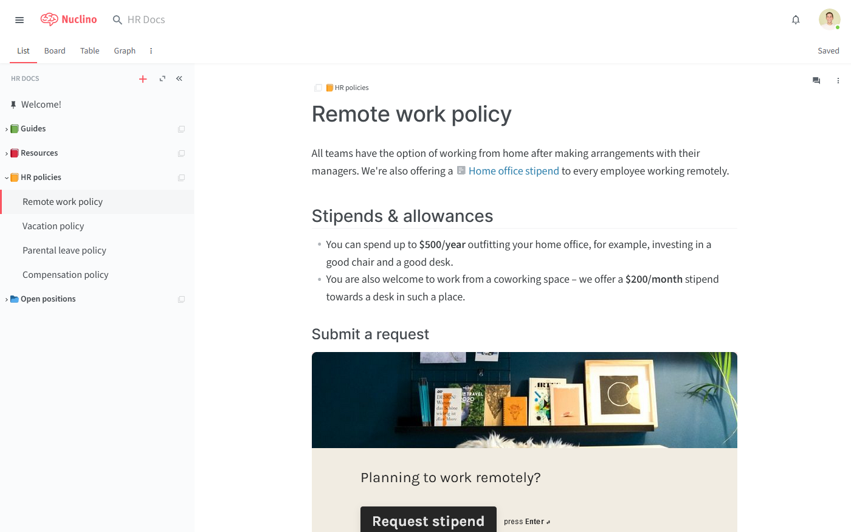
Task: Collapse the sidebar panel
Action: pyautogui.click(x=179, y=78)
